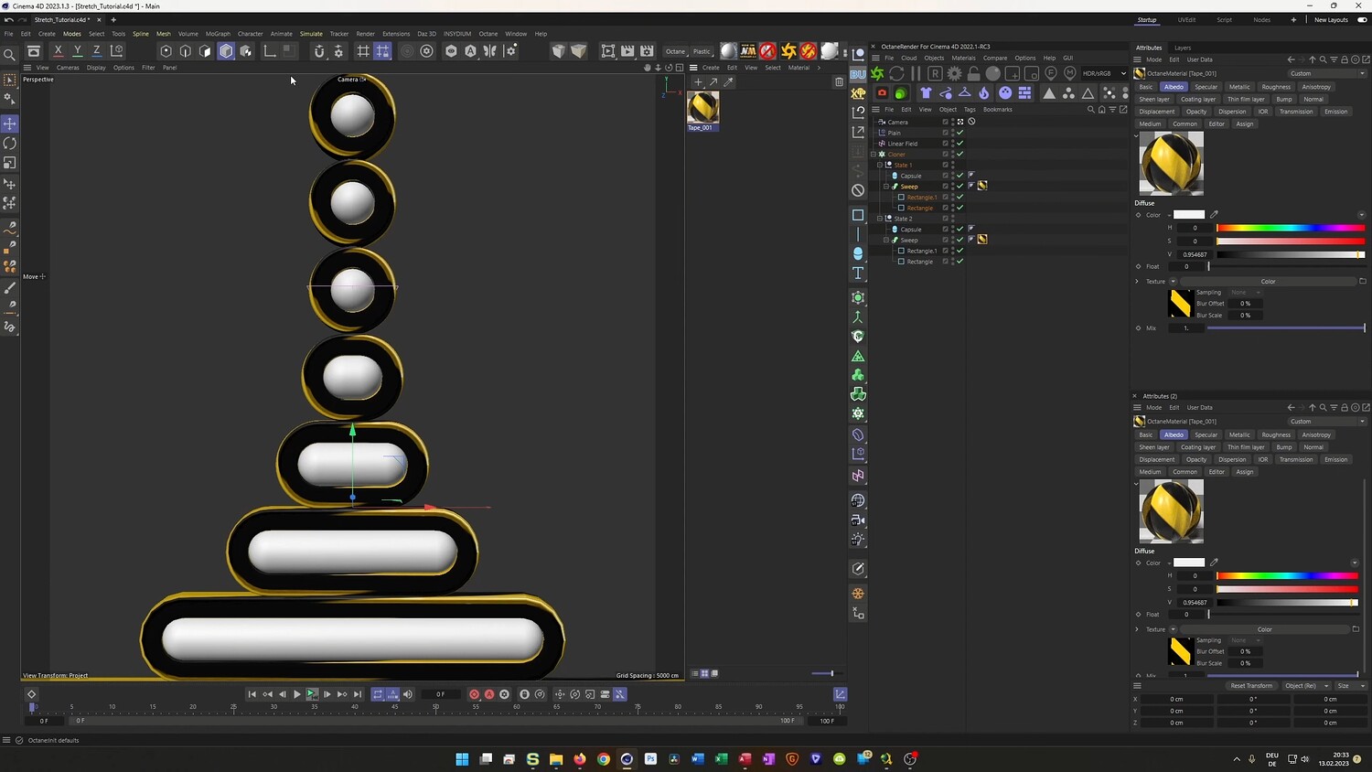
Task: Collapse the State 2 tree node
Action: pyautogui.click(x=880, y=219)
